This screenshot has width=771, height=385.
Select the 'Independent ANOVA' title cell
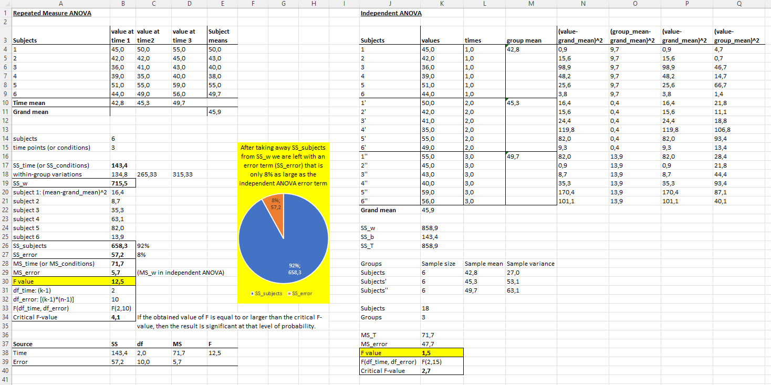tap(389, 13)
